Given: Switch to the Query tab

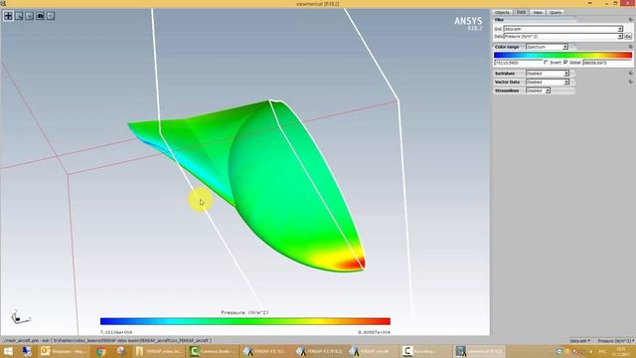Looking at the screenshot, I should [556, 13].
